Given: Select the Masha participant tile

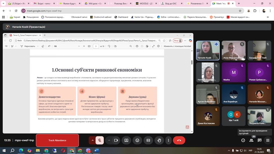Looking at the screenshot, I should [233, 73].
